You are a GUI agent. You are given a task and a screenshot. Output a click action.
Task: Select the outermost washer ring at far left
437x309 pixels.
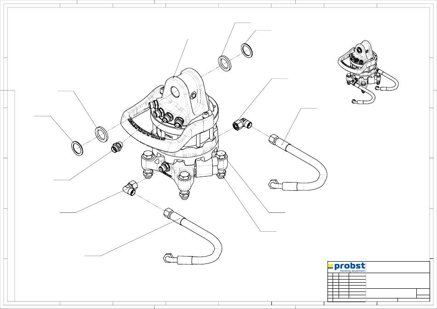coord(77,148)
